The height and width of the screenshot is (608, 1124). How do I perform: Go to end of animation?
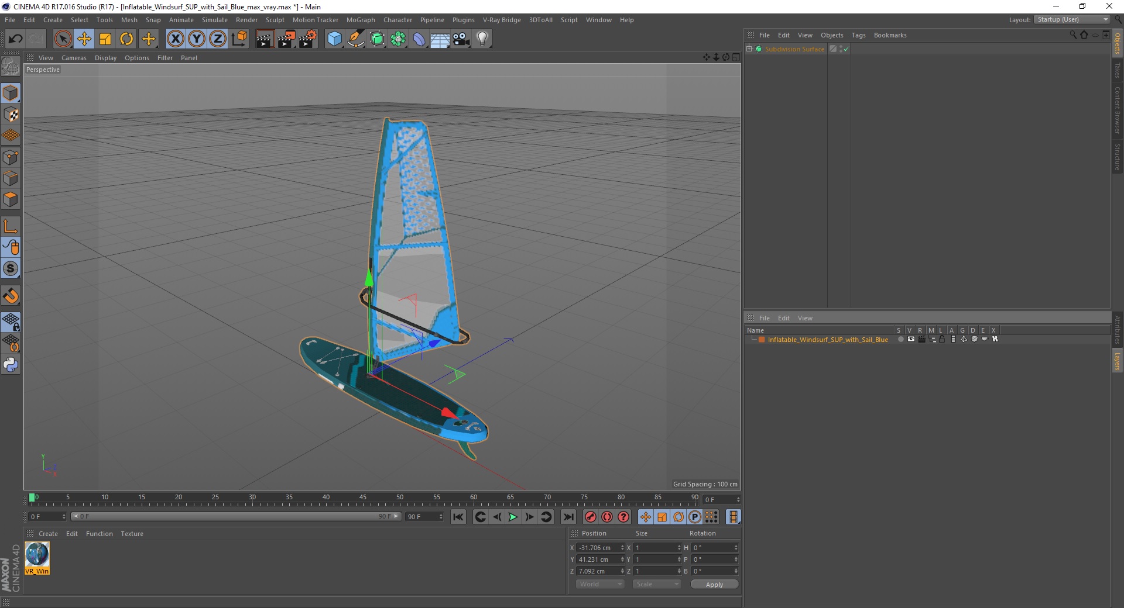pyautogui.click(x=568, y=517)
